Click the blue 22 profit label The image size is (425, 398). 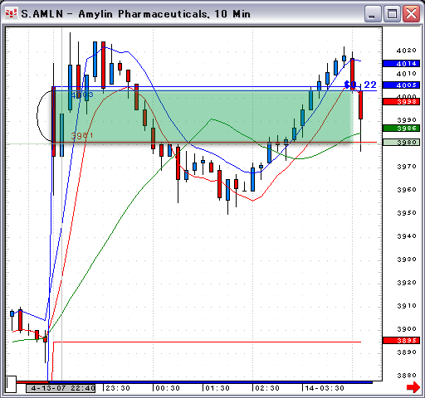(370, 85)
